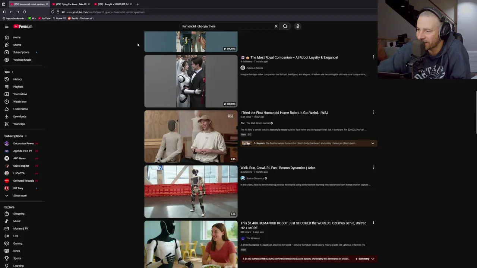Open more options for Boston Dynamics Atlas video
Image resolution: width=477 pixels, height=268 pixels.
point(373,167)
